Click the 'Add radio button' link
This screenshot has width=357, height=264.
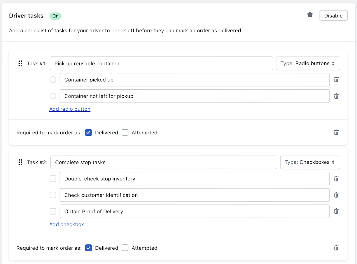(70, 109)
